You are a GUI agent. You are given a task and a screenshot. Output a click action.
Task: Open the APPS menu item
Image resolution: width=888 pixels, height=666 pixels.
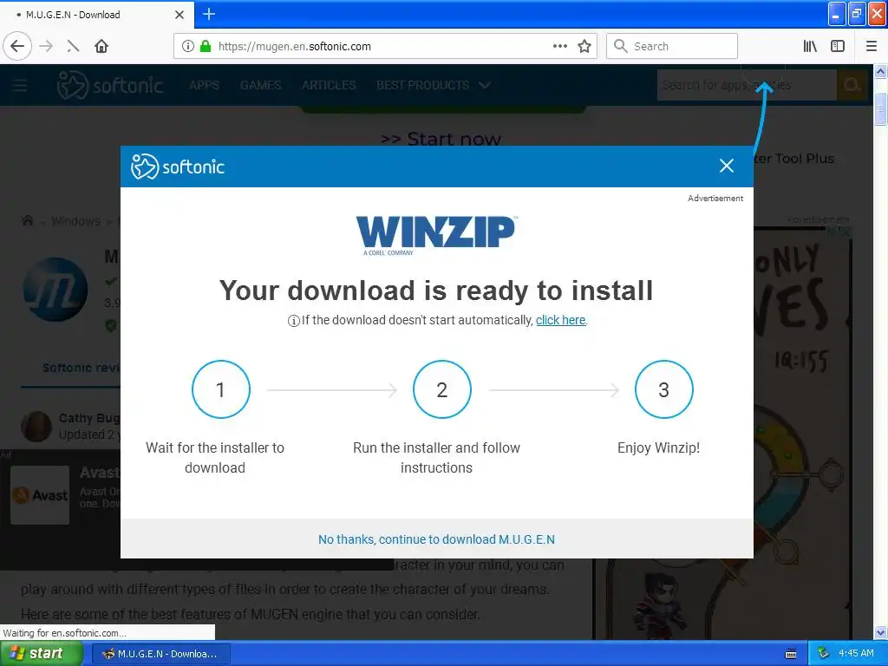[204, 85]
